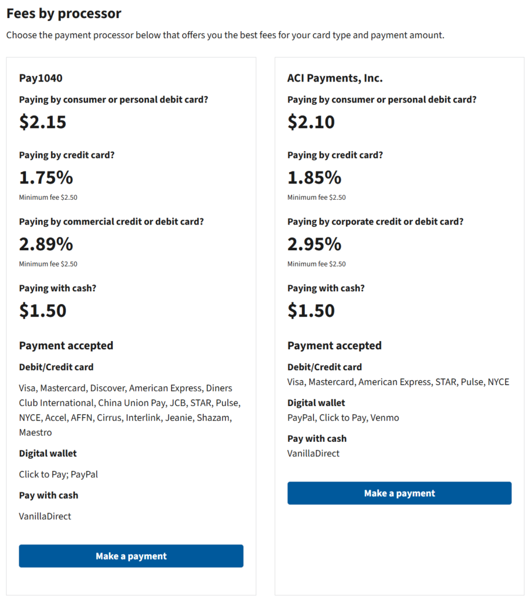
Task: Click ACI Payments' $1.50 cash fee
Action: (x=311, y=311)
